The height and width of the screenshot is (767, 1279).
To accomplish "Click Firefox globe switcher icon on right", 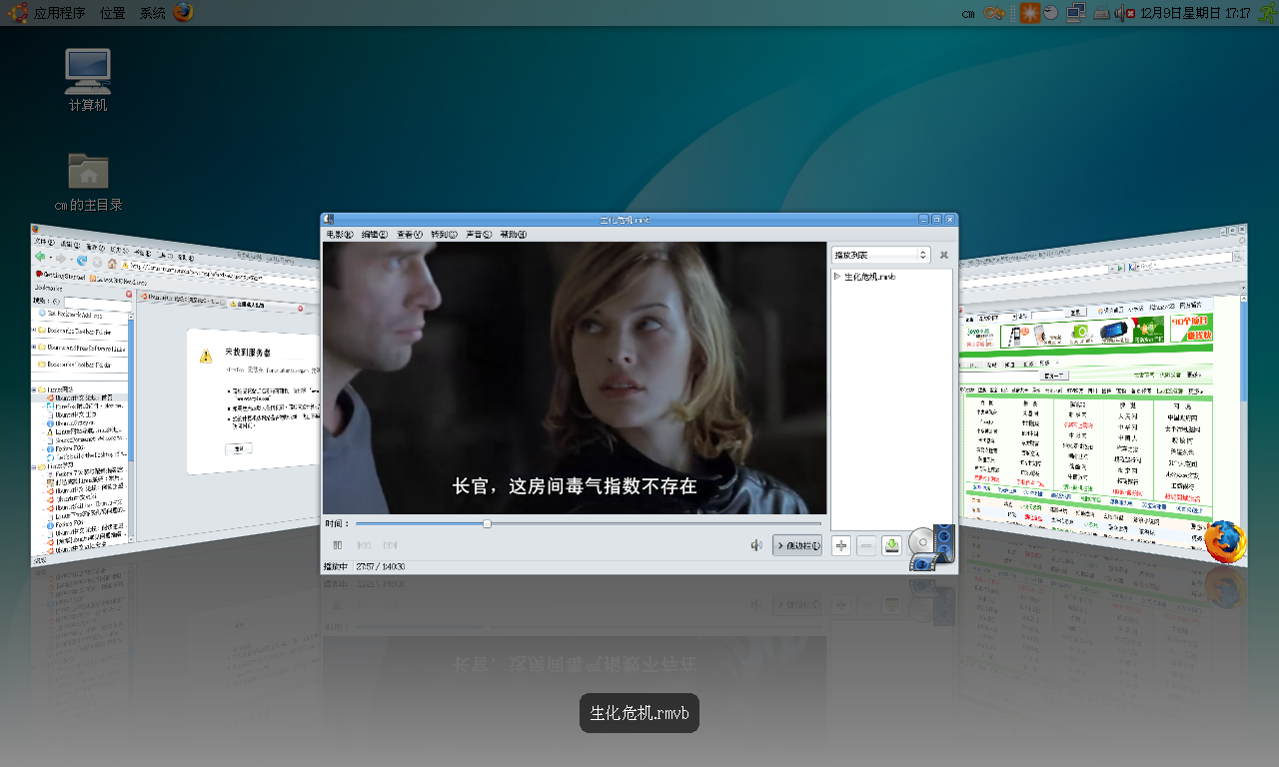I will click(1225, 542).
